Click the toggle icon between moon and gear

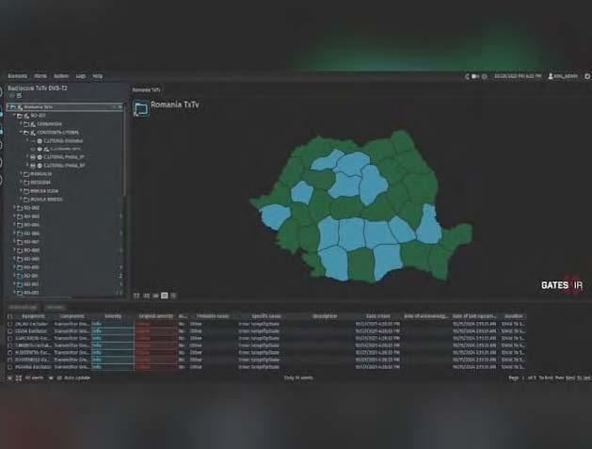click(475, 76)
